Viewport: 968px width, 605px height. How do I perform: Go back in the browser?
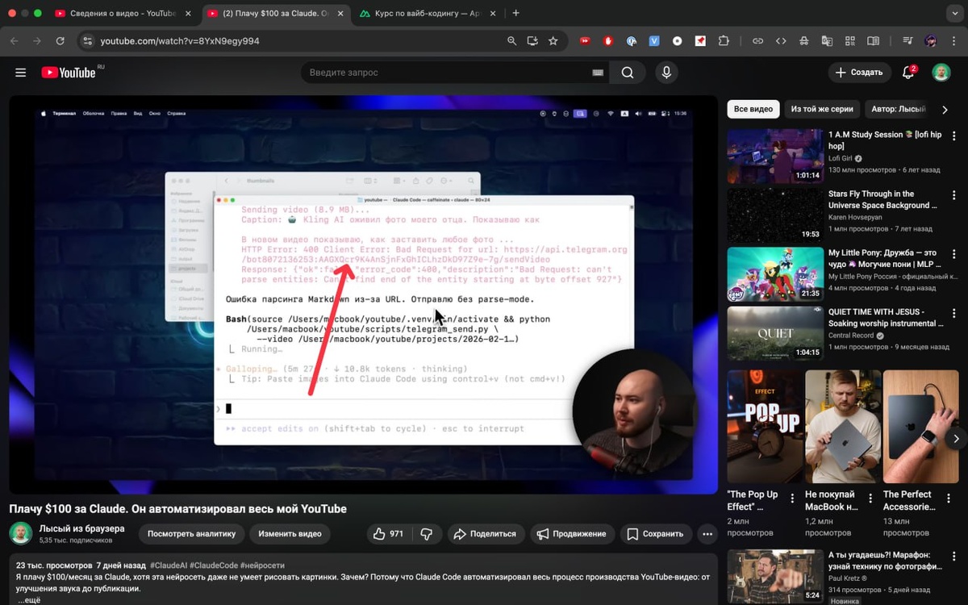(x=14, y=41)
